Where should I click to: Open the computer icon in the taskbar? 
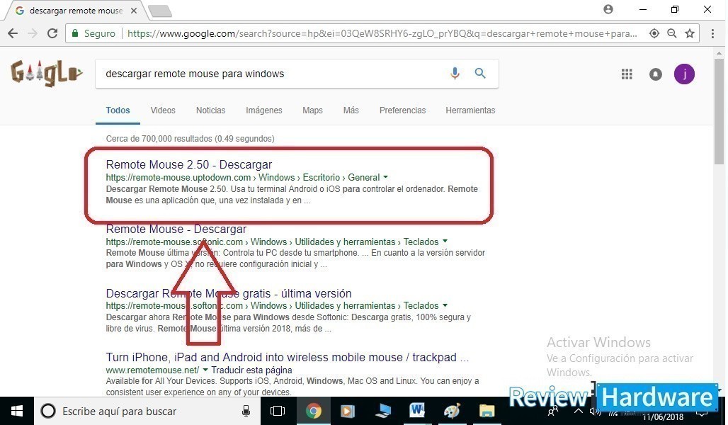(x=382, y=411)
